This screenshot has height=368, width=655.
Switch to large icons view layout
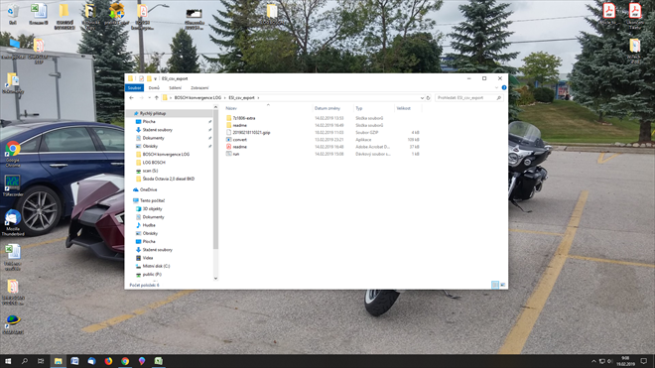[502, 285]
